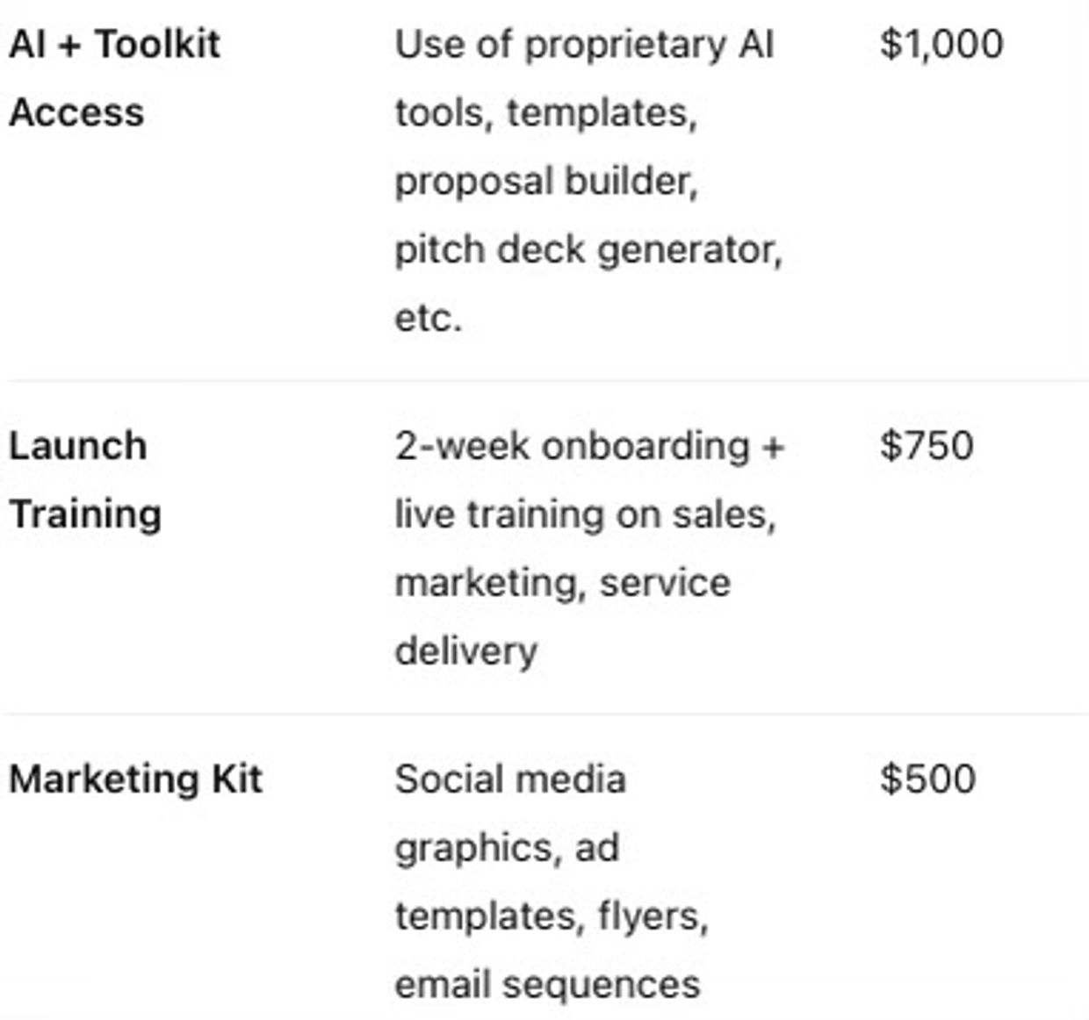The image size is (1089, 1020).
Task: Click the "marketing, service" text line
Action: click(x=562, y=583)
